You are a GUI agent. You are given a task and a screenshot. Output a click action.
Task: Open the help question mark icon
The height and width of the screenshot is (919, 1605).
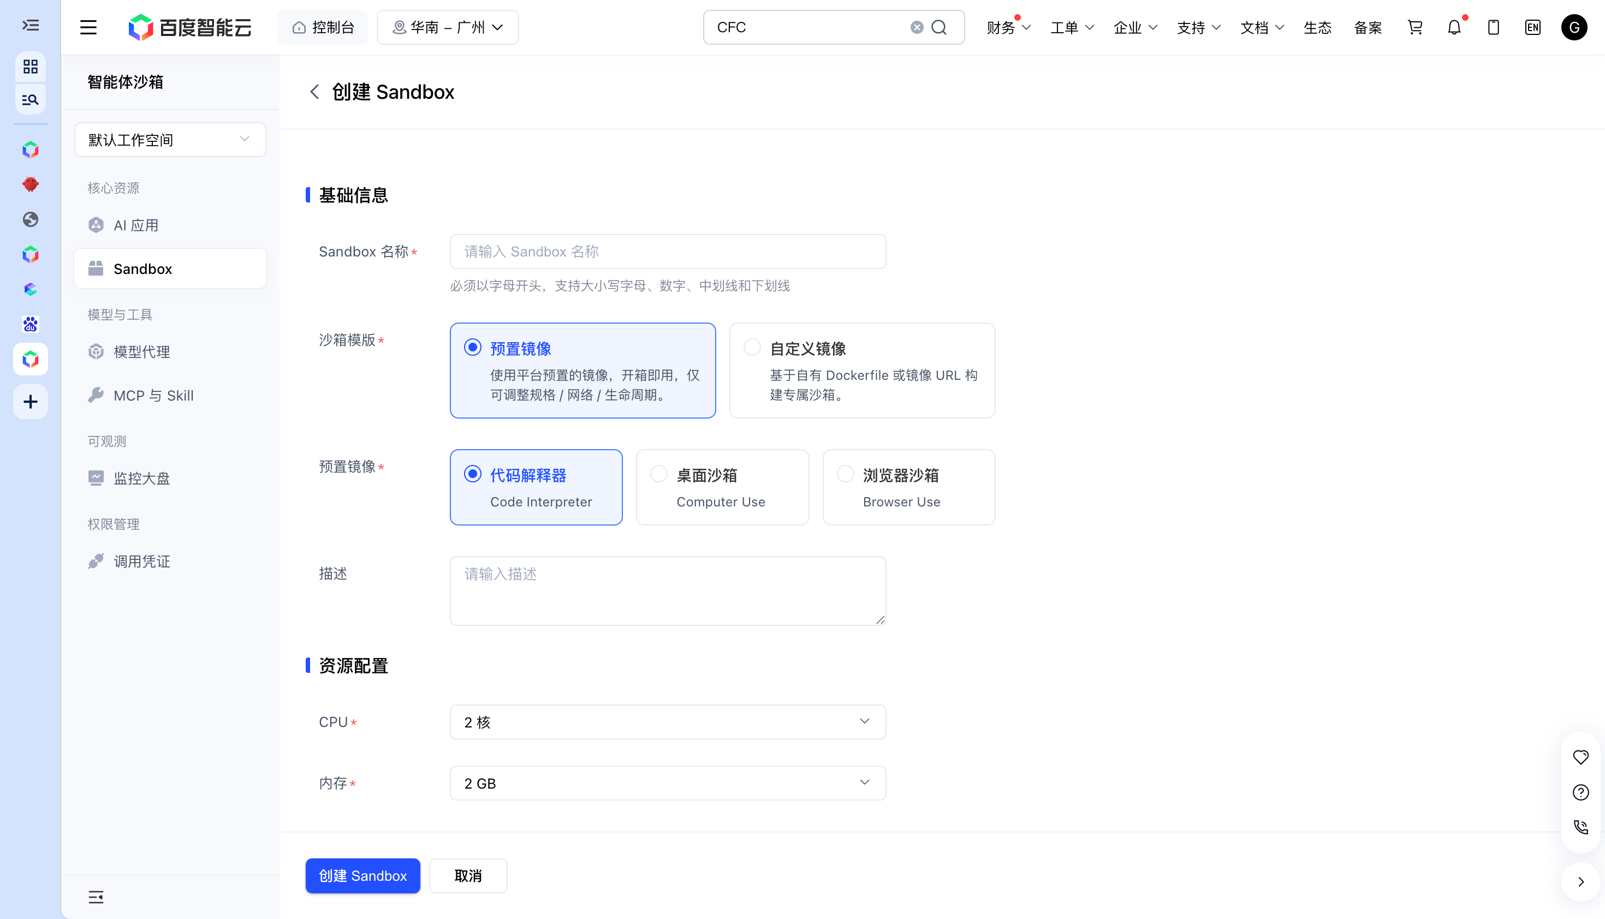[1580, 792]
